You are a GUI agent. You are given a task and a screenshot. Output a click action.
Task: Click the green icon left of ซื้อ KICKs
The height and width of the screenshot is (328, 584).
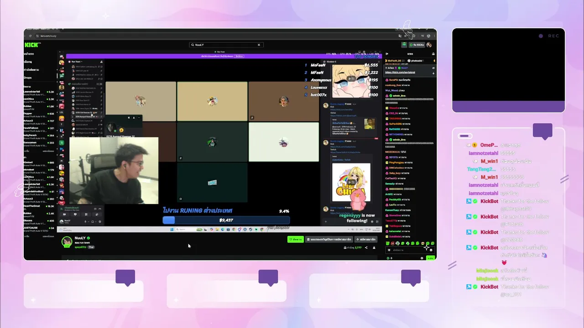pos(404,45)
